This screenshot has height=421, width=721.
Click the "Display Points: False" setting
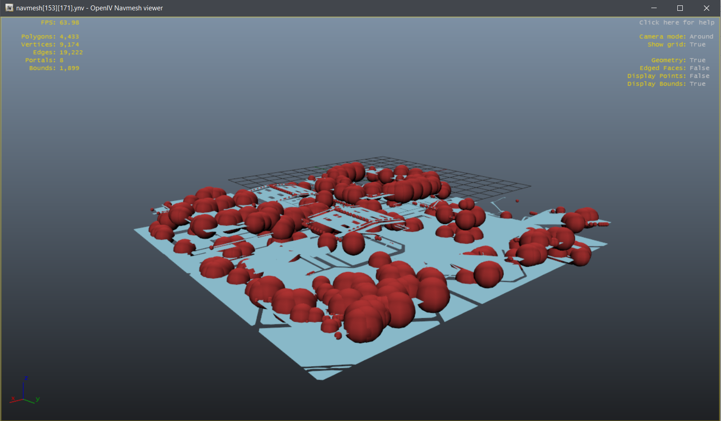pos(668,76)
